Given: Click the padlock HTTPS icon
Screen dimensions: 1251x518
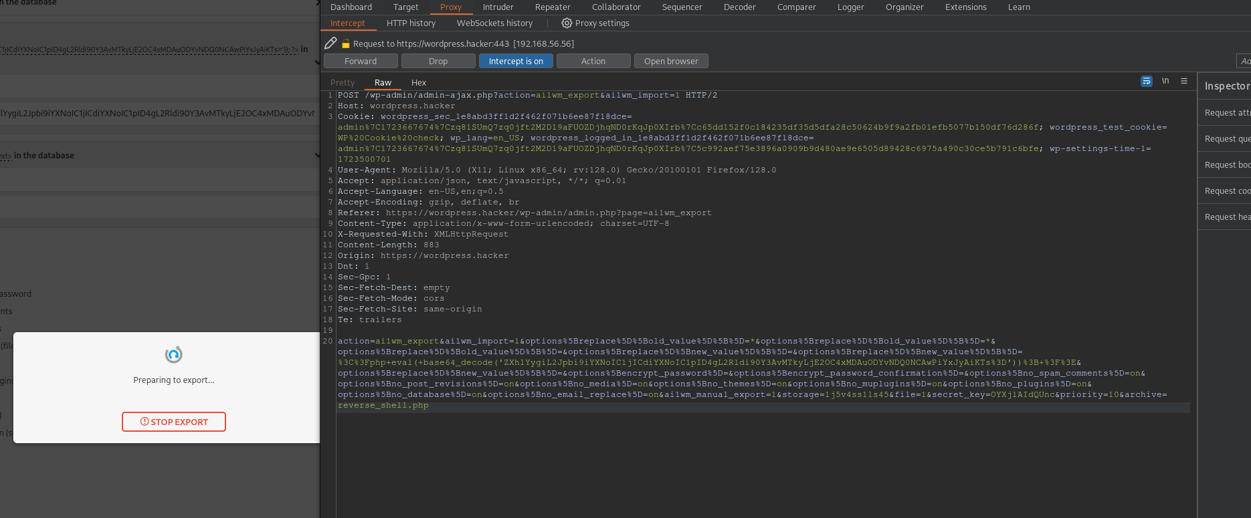Looking at the screenshot, I should [x=346, y=44].
